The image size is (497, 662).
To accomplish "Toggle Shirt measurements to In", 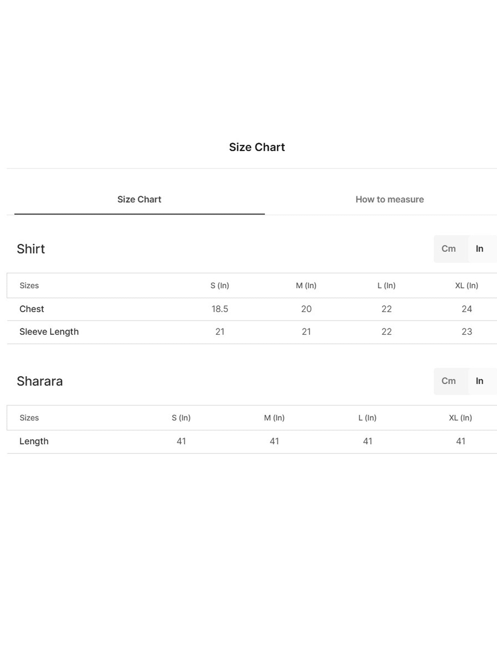I will 479,249.
